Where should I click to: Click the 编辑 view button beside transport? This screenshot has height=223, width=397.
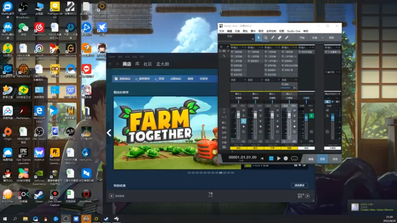click(311, 159)
